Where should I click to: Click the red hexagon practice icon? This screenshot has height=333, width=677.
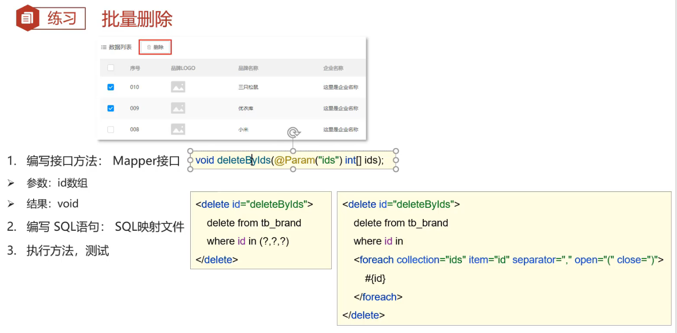coord(27,18)
